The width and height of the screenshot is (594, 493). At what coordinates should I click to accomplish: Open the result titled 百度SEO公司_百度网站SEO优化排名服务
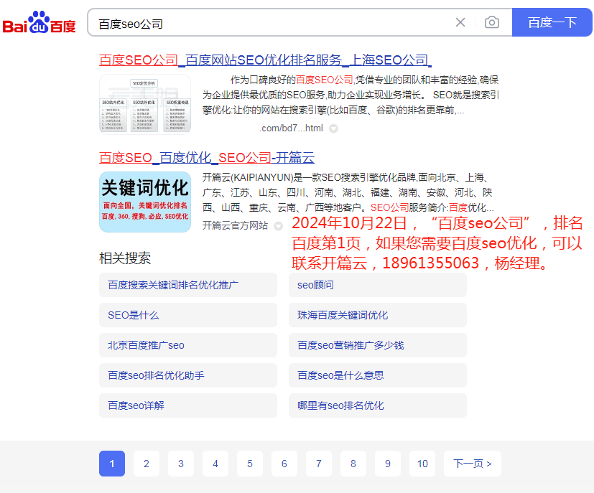pos(264,60)
